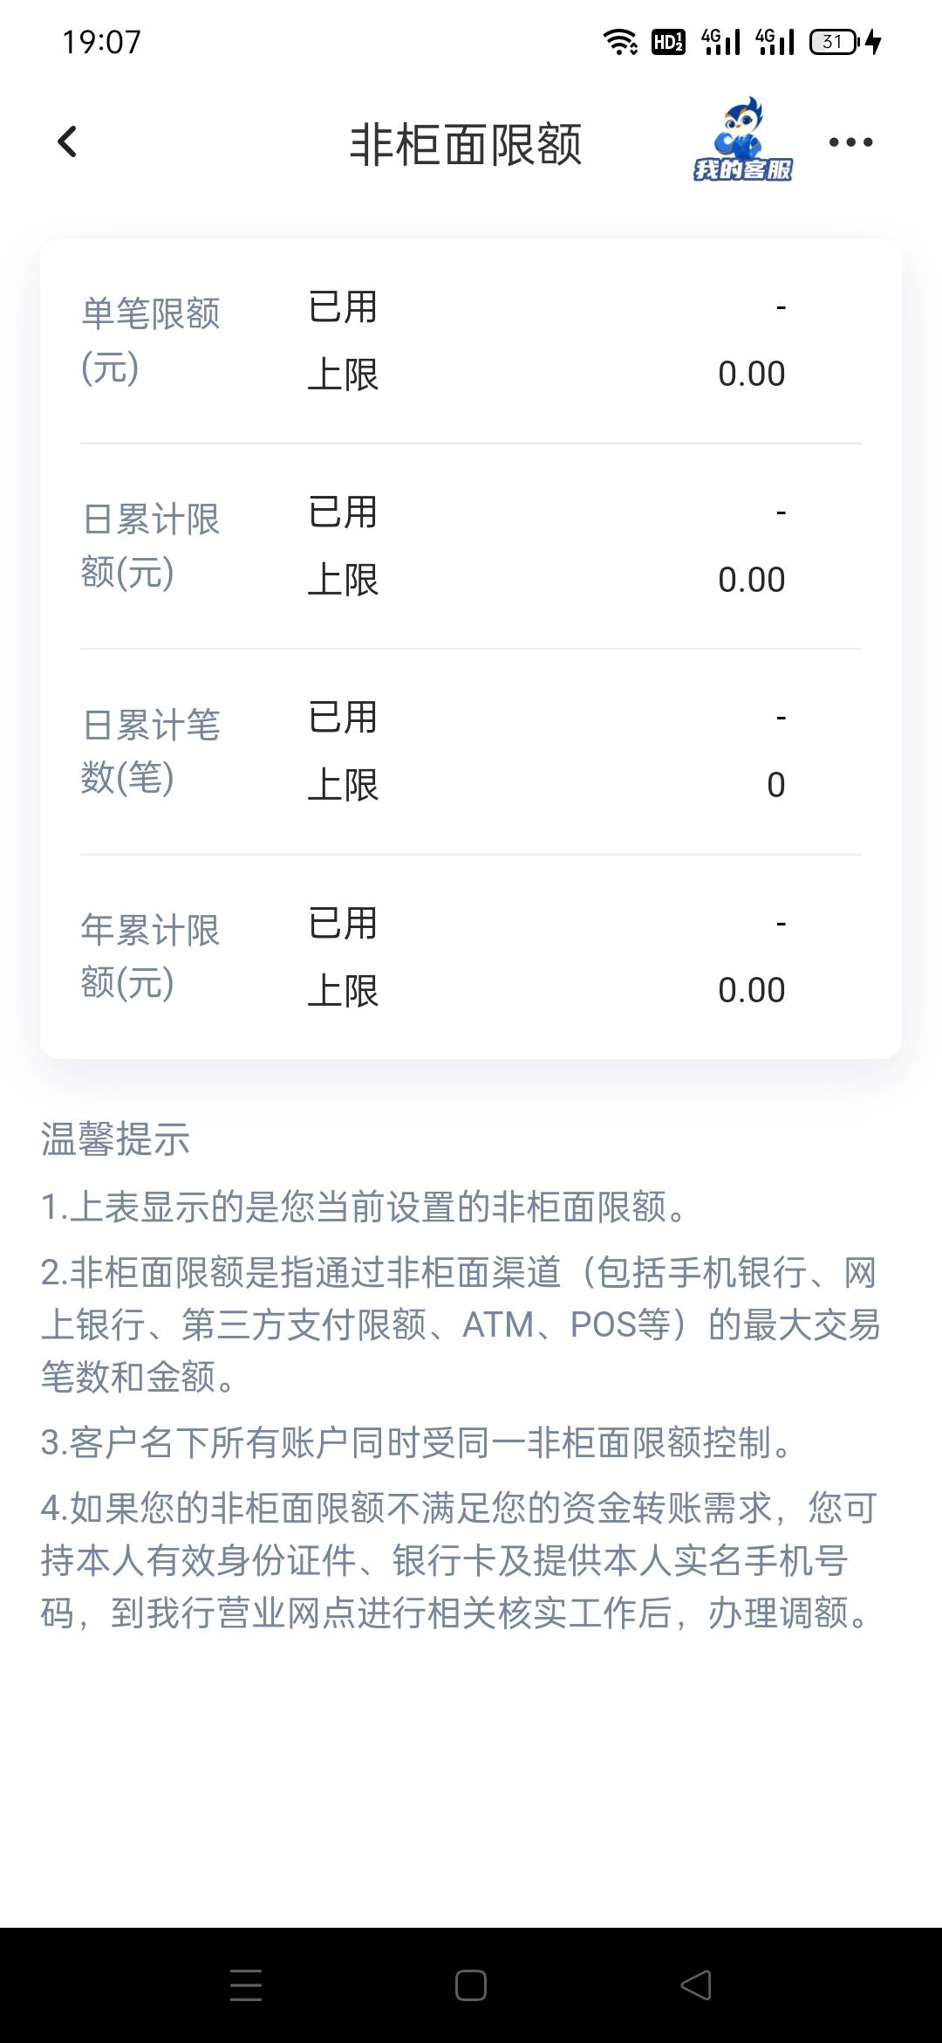Tap tip 3 about 客户名下所有账户
942x2043 pixels.
click(x=419, y=1442)
